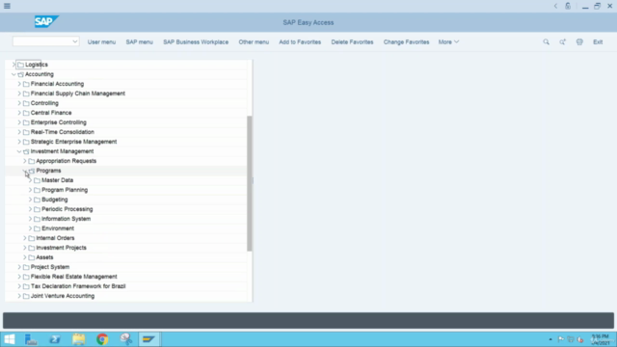Select Flexible Real Estate Management

click(x=73, y=277)
